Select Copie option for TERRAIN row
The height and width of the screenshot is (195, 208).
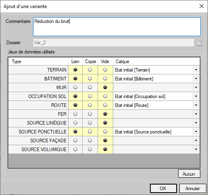click(90, 70)
